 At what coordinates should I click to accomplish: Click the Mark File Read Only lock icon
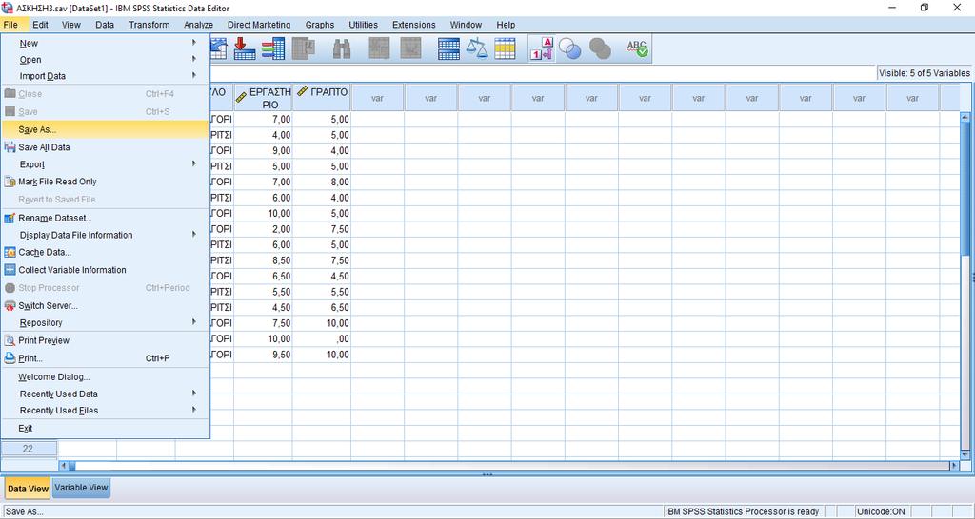point(10,182)
